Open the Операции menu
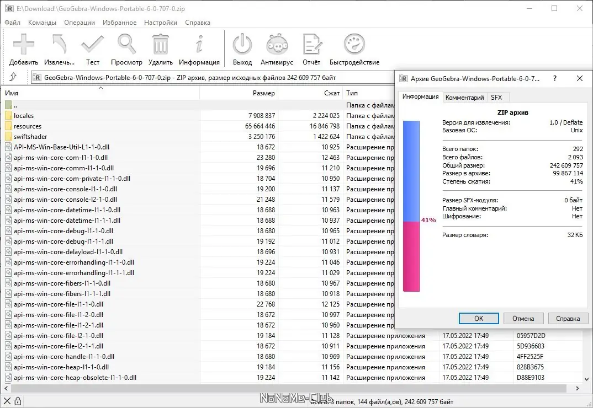 click(x=80, y=22)
